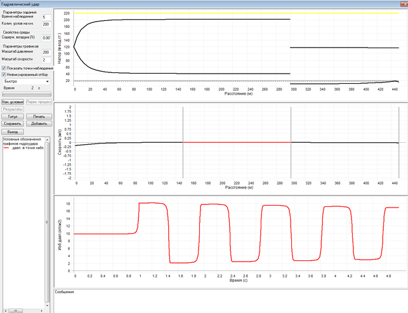Check 'Показать точки наблюдения' checkbox
The height and width of the screenshot is (313, 408).
(x=4, y=67)
